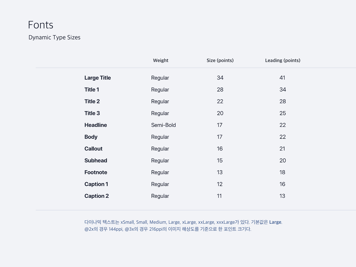Select the Body row label

(x=91, y=137)
